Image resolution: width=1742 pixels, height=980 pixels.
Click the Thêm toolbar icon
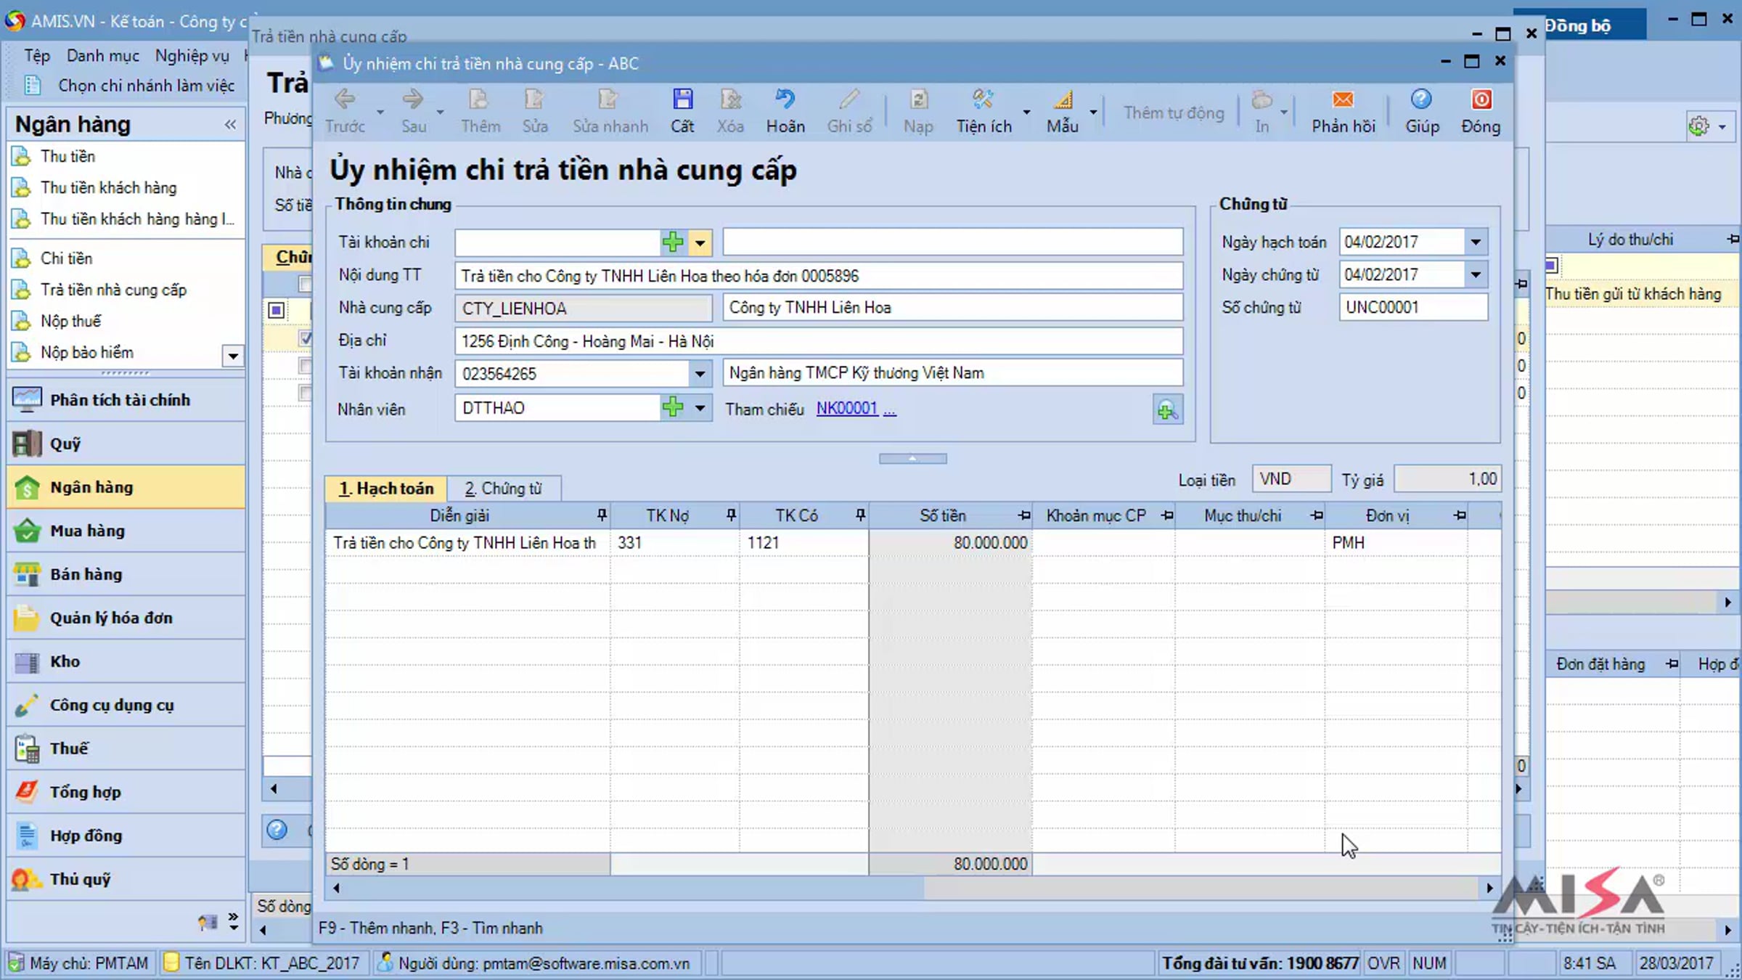479,99
